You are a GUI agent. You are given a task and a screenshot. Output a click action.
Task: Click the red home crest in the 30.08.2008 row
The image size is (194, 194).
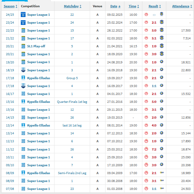tap(146, 181)
